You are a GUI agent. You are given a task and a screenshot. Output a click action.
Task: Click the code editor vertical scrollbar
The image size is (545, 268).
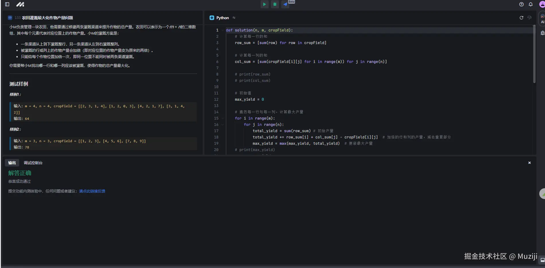pos(534,54)
